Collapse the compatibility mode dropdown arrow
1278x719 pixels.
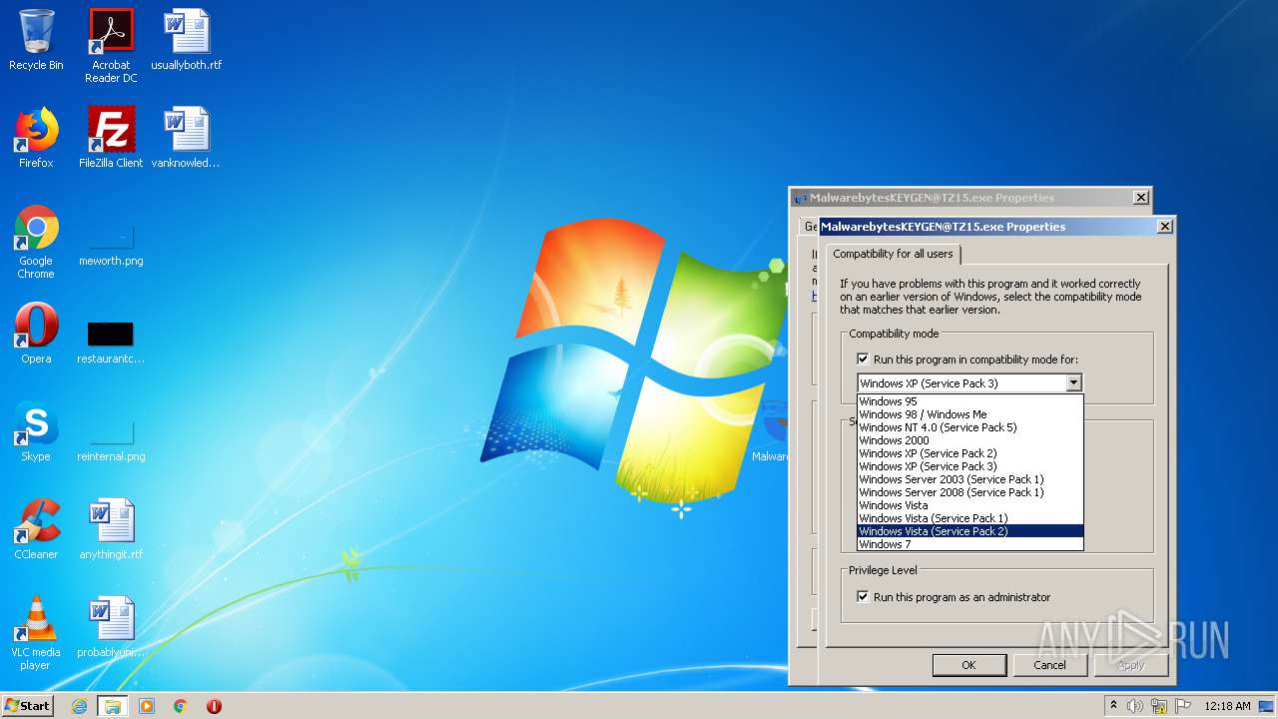point(1073,383)
